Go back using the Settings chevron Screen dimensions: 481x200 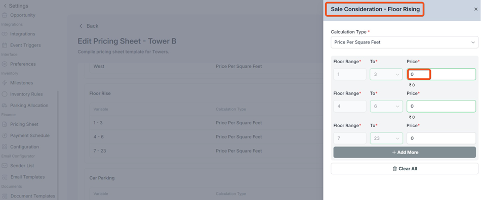point(5,6)
